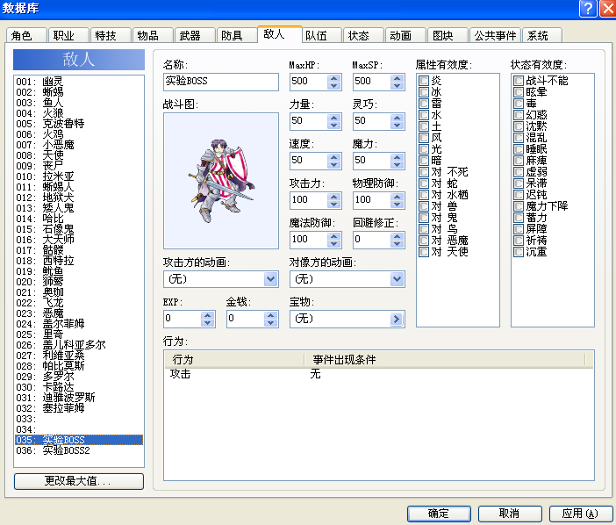The image size is (616, 525).
Task: Select enemy 001: 幽灵 in list
Action: click(79, 82)
